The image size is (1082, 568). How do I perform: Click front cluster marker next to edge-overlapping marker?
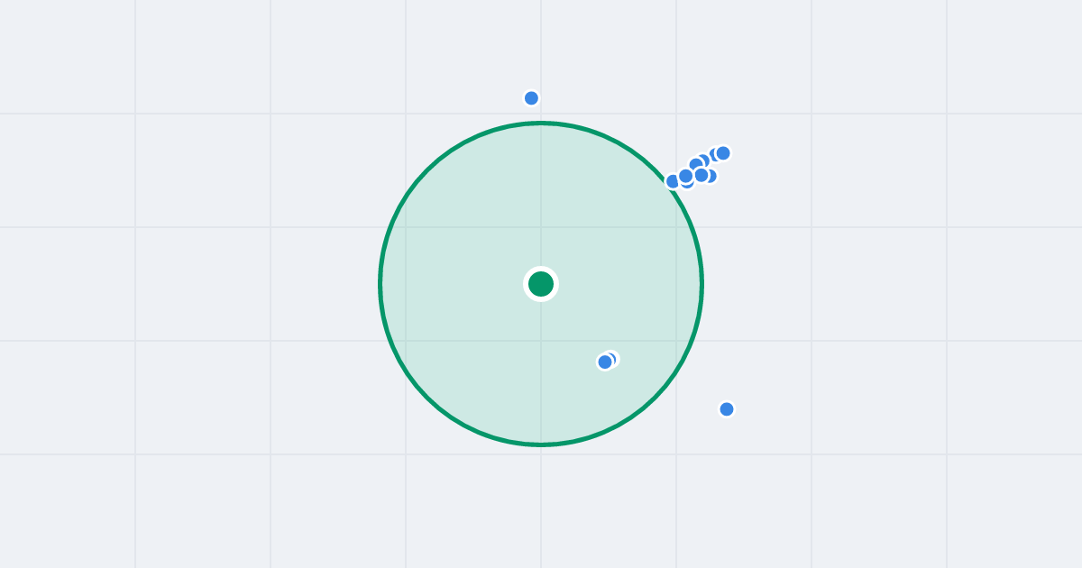point(685,176)
